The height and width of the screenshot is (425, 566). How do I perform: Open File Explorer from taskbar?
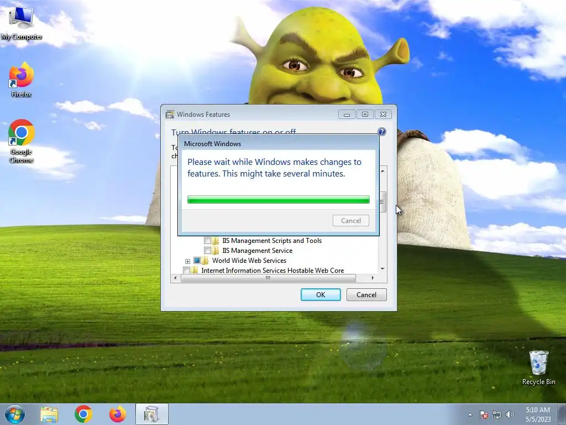49,414
